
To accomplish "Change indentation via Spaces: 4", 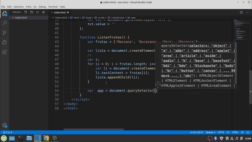I will 210,133.
